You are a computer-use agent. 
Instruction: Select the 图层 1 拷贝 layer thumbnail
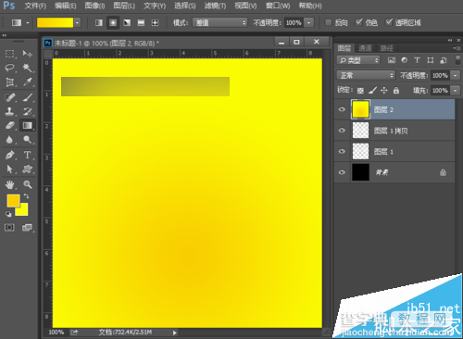click(360, 131)
